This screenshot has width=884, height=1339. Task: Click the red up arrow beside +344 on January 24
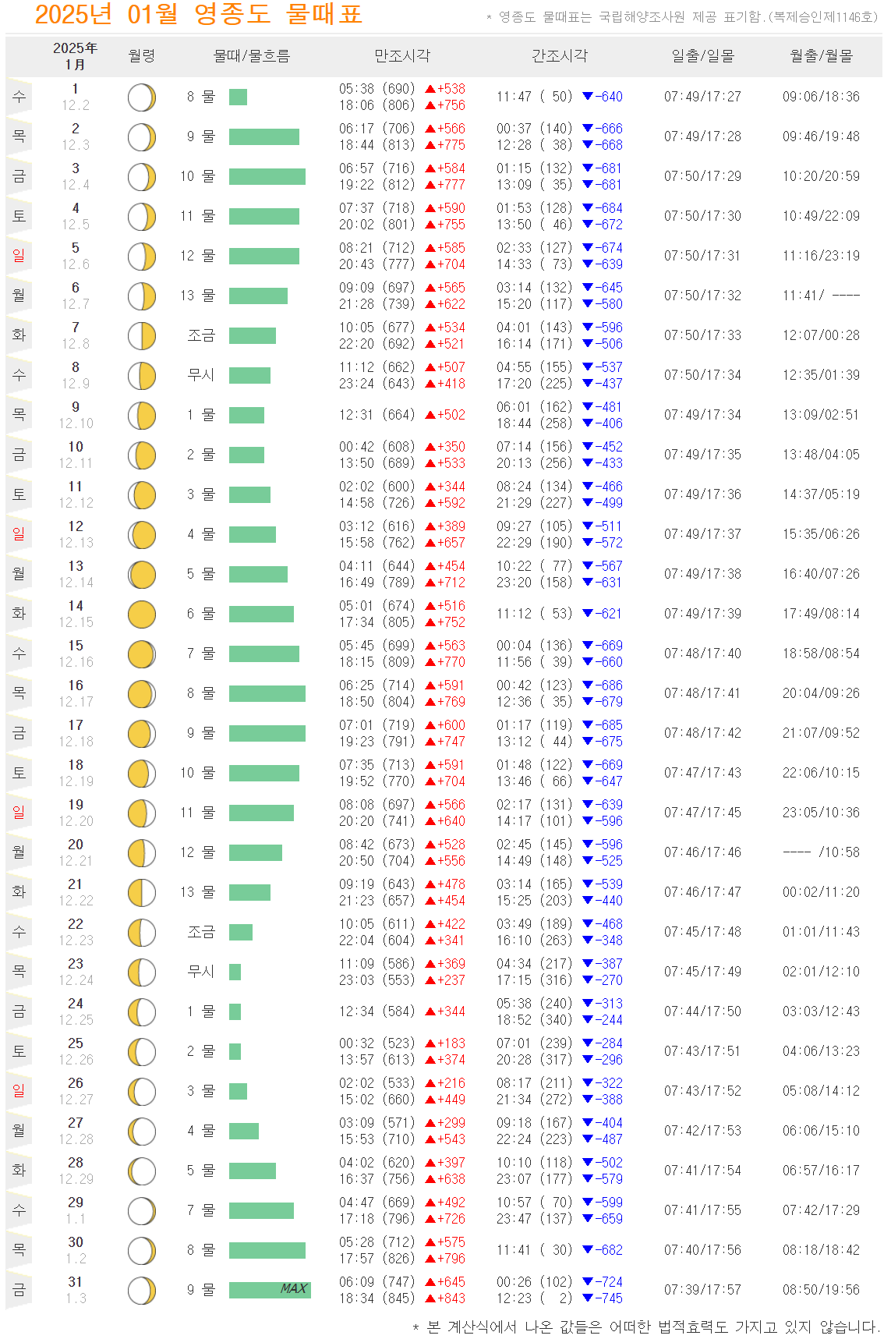[x=430, y=1011]
